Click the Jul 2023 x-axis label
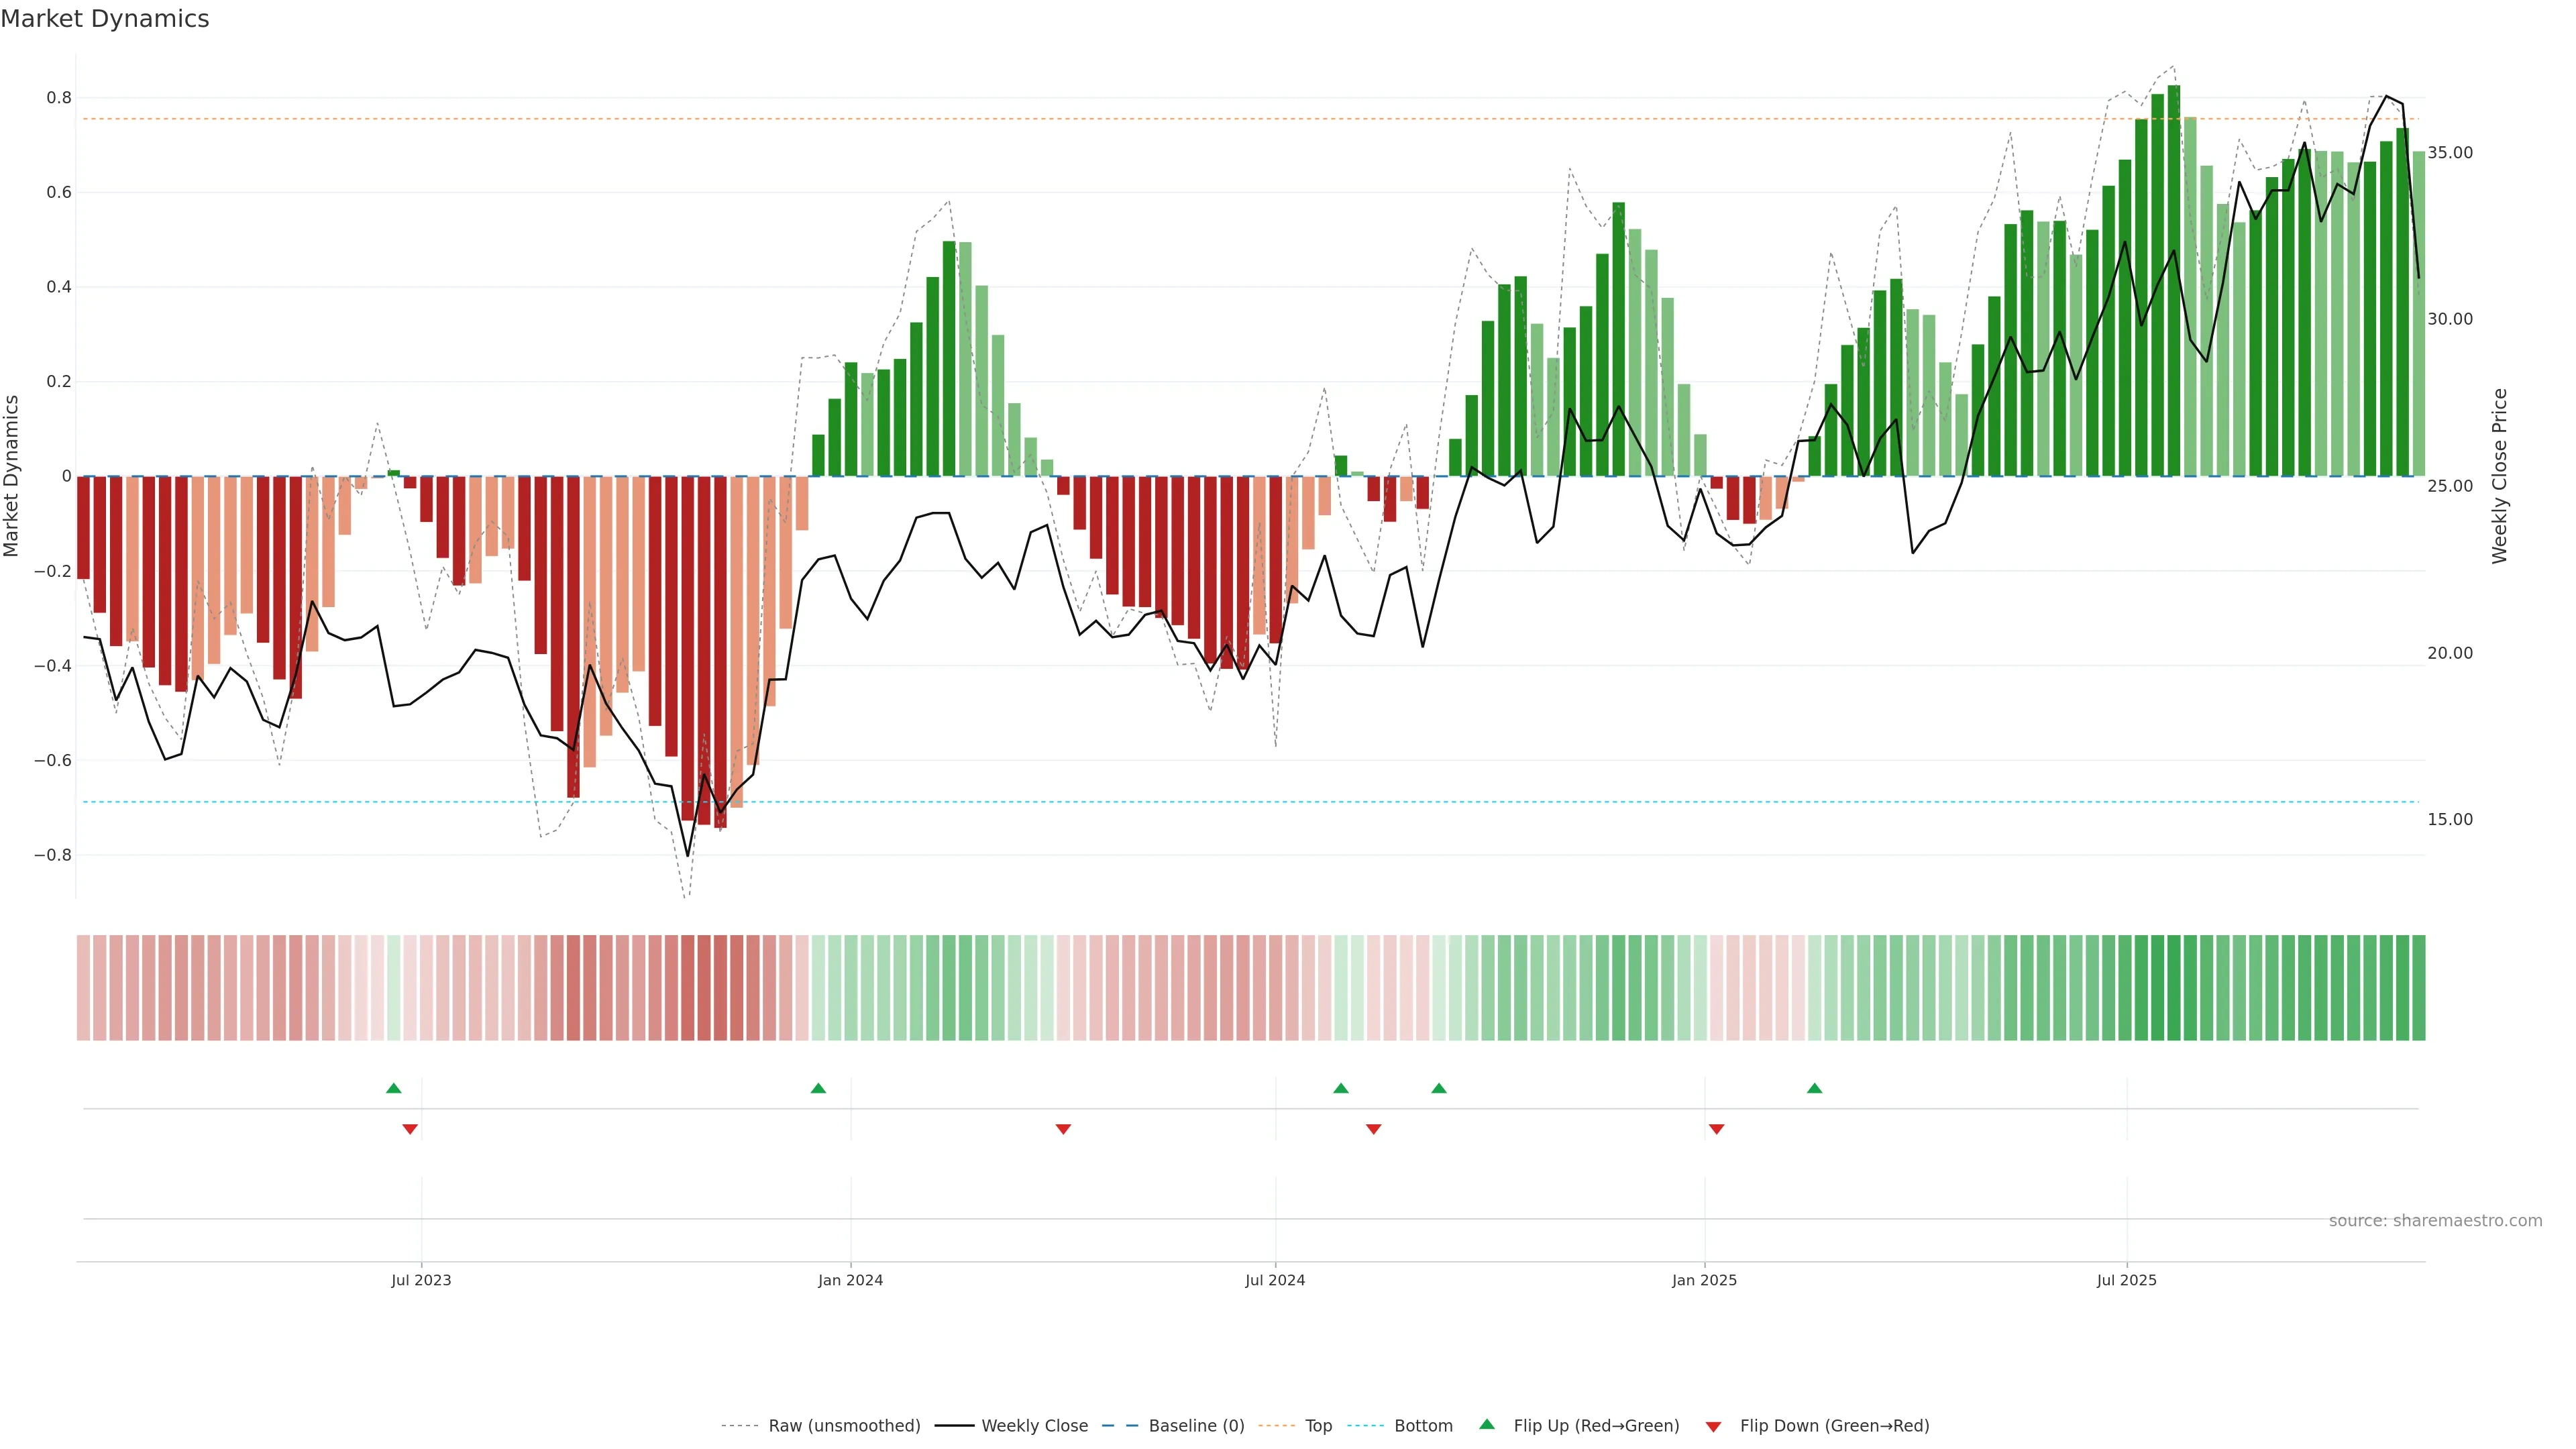Viewport: 2576px width, 1449px height. (x=421, y=1280)
